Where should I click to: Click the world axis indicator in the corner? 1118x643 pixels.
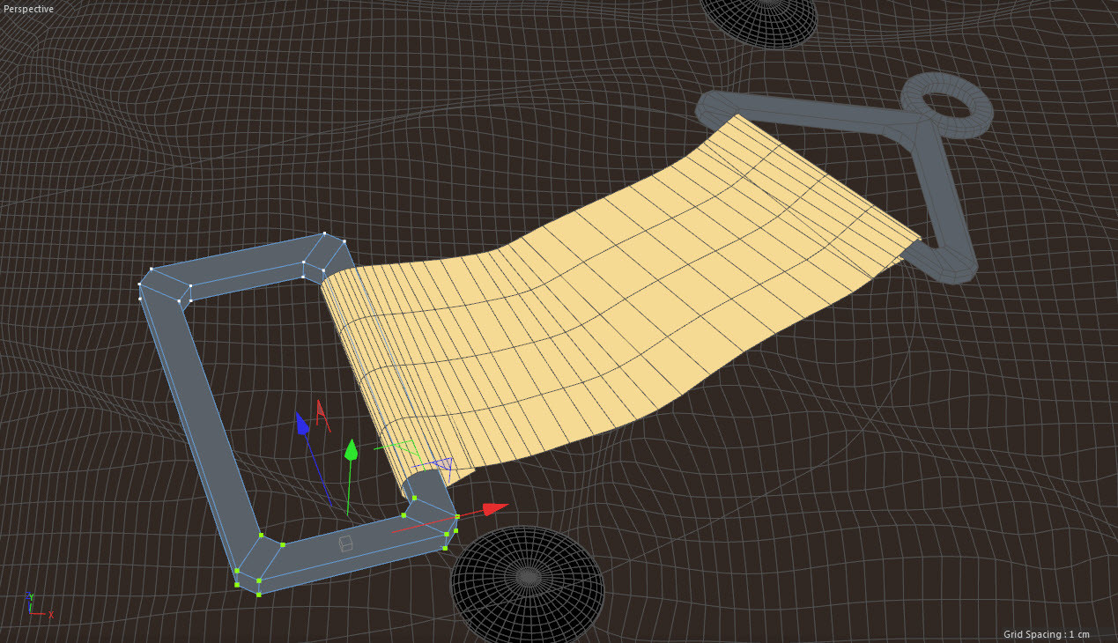tap(38, 604)
